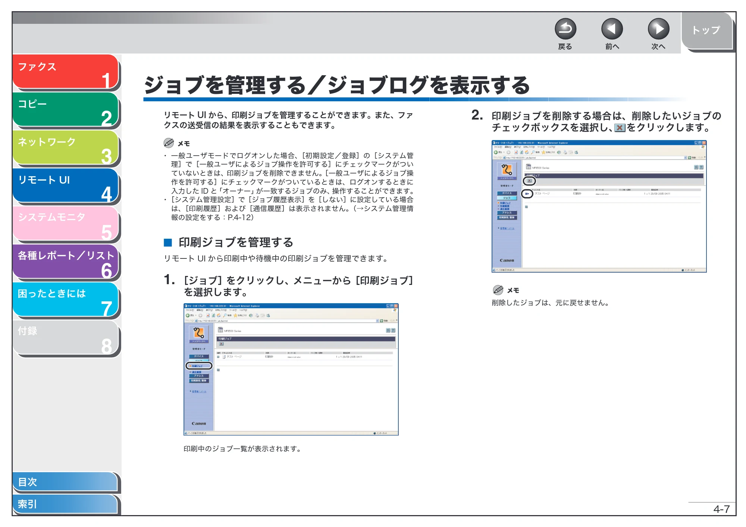
Task: Open the トップ tab
Action: 707,31
